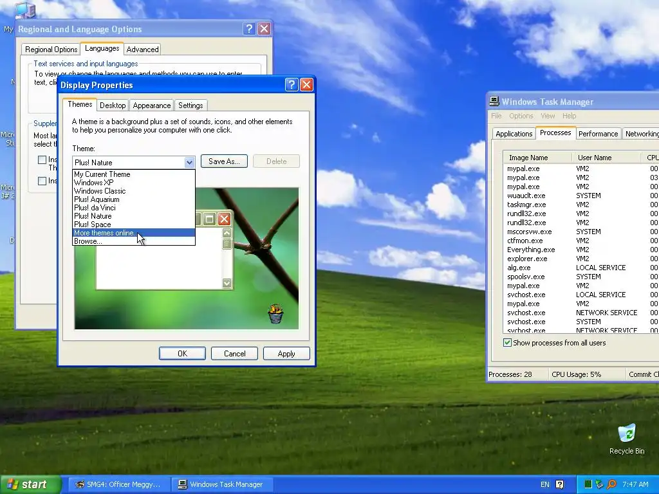Viewport: 659px width, 494px height.
Task: Open Task Manager Options menu
Action: pyautogui.click(x=521, y=116)
